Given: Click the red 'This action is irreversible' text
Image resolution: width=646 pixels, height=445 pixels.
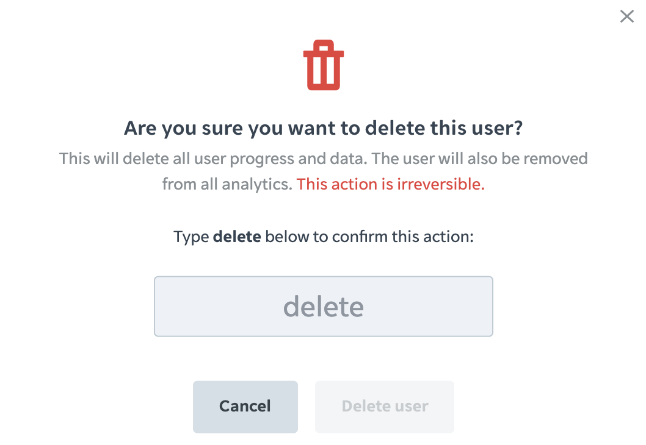Looking at the screenshot, I should pyautogui.click(x=390, y=184).
